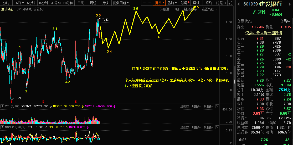Click the 委比 48.74% value

click(x=258, y=27)
